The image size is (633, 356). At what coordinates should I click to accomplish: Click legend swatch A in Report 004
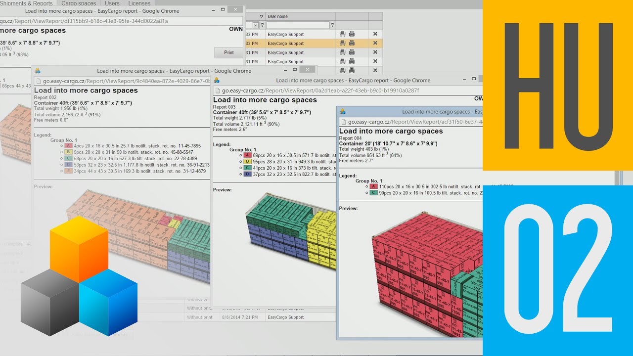coord(374,186)
